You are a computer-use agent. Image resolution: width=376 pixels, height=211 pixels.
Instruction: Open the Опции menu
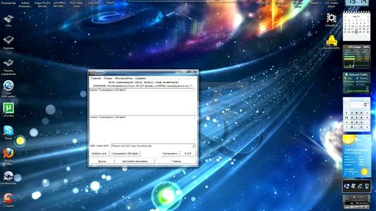click(x=108, y=78)
